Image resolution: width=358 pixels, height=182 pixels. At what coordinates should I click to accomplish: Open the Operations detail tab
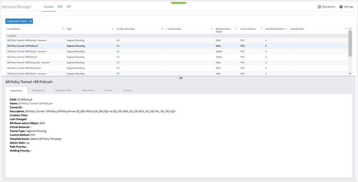[x=88, y=90]
